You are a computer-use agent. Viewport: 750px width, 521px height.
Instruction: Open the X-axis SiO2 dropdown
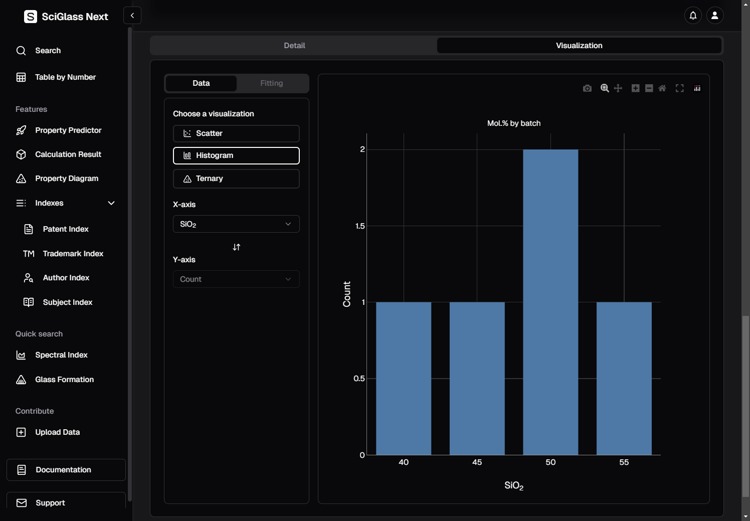[236, 224]
